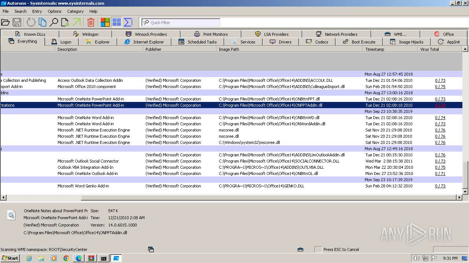Open VirusTotal result for ACCOLK.DLL row
Image resolution: width=469 pixels, height=263 pixels.
pyautogui.click(x=440, y=80)
